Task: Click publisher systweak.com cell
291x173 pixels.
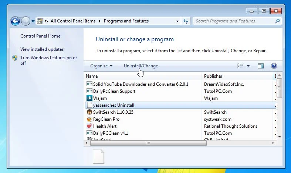Action: click(218, 119)
